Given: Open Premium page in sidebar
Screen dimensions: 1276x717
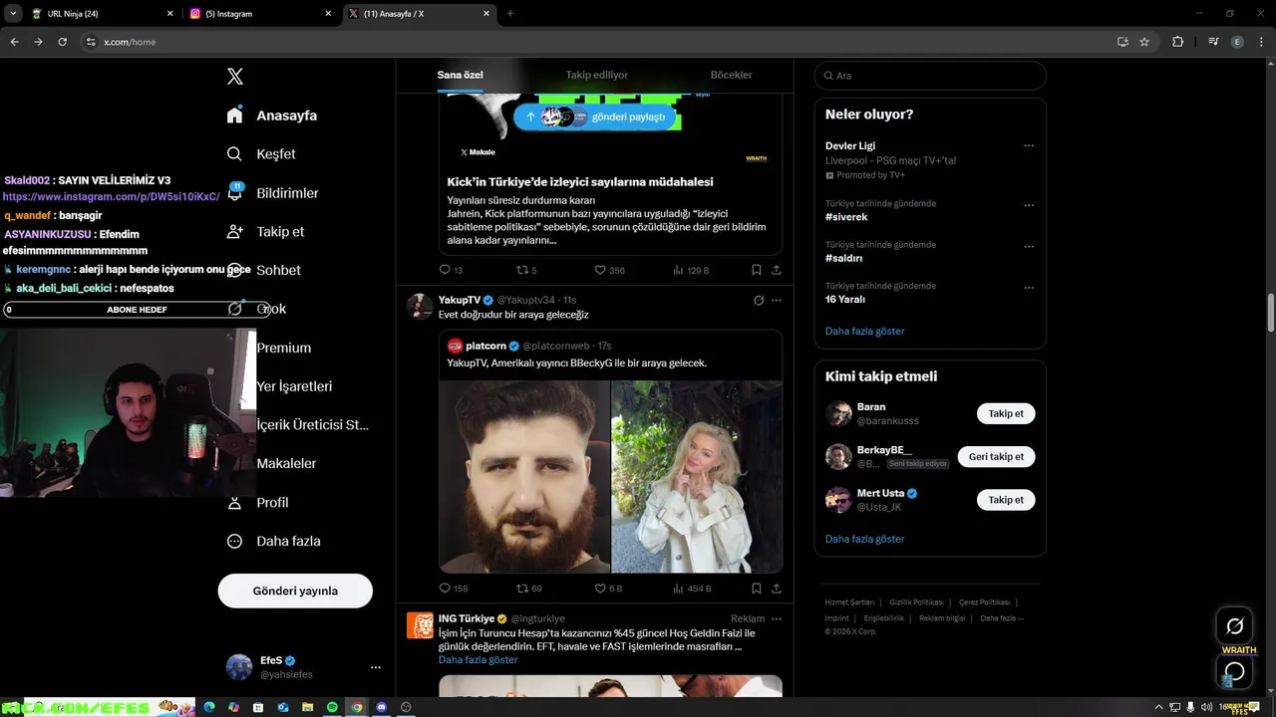Looking at the screenshot, I should point(284,348).
